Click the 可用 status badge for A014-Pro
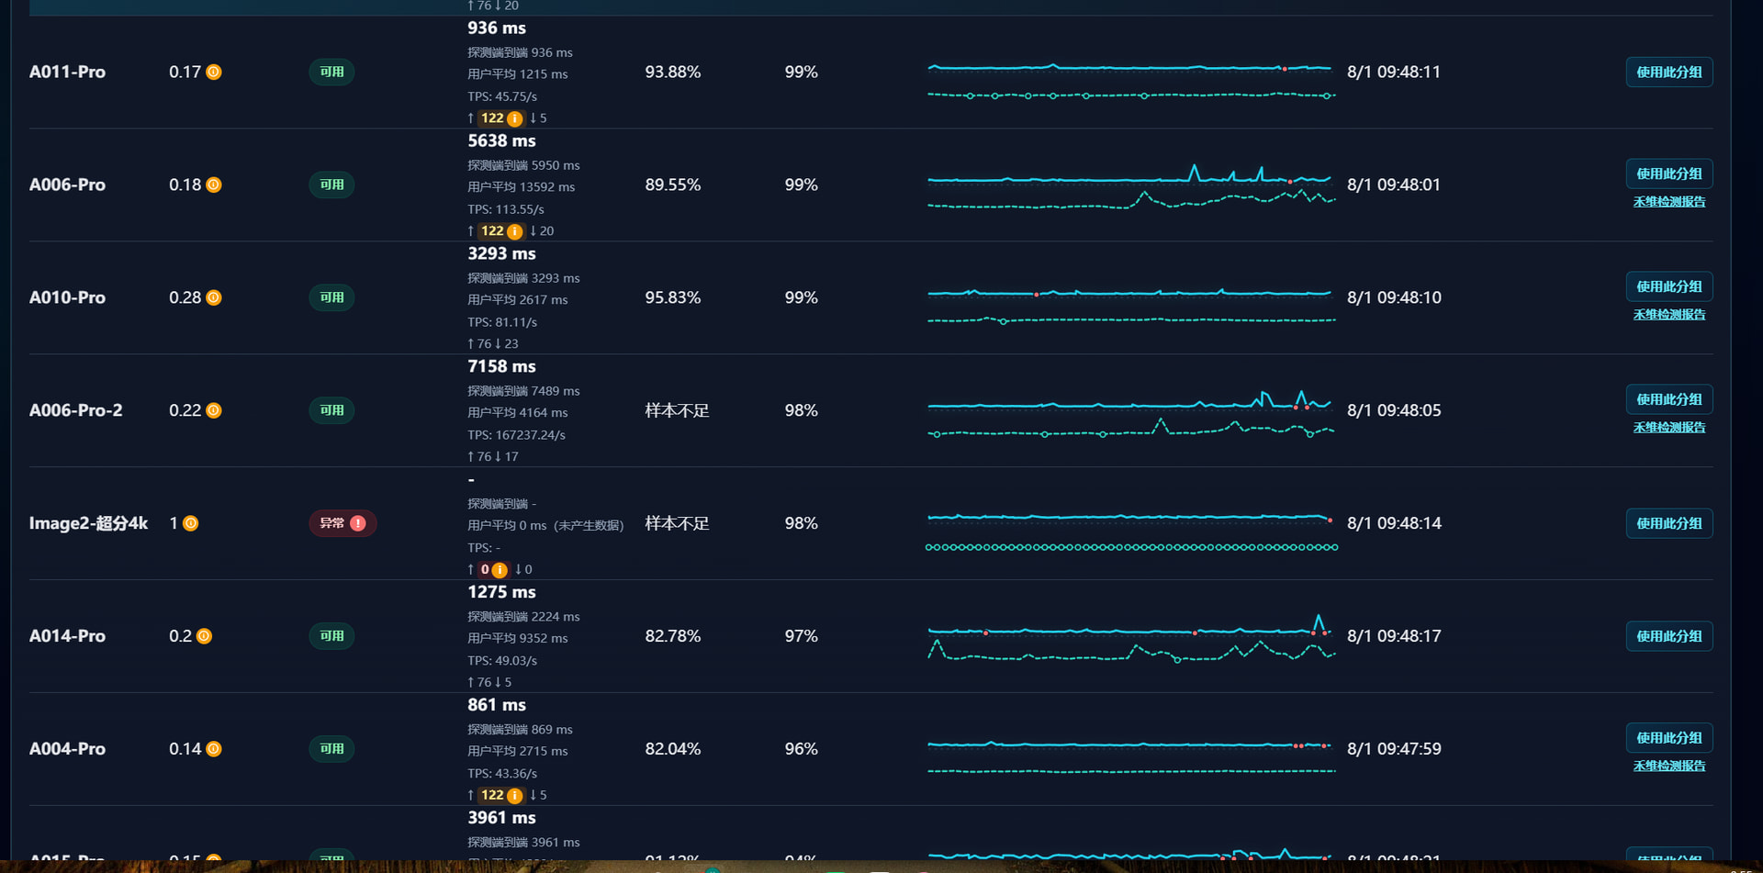Screen dimensions: 1763x873 tap(331, 636)
